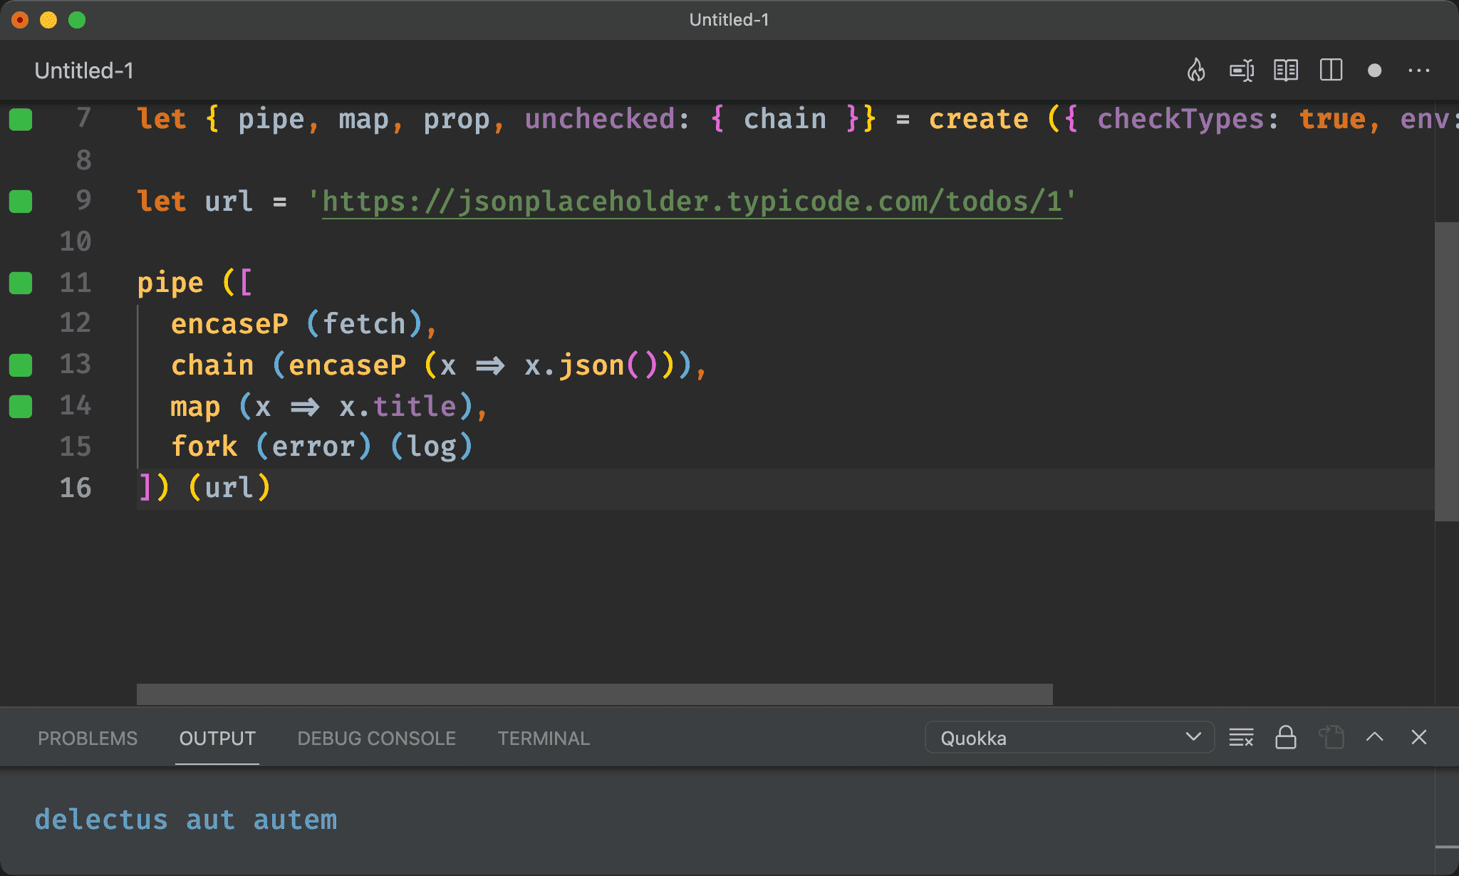Screen dimensions: 1459x876
Task: Click line number 12 in gutter
Action: 76,323
